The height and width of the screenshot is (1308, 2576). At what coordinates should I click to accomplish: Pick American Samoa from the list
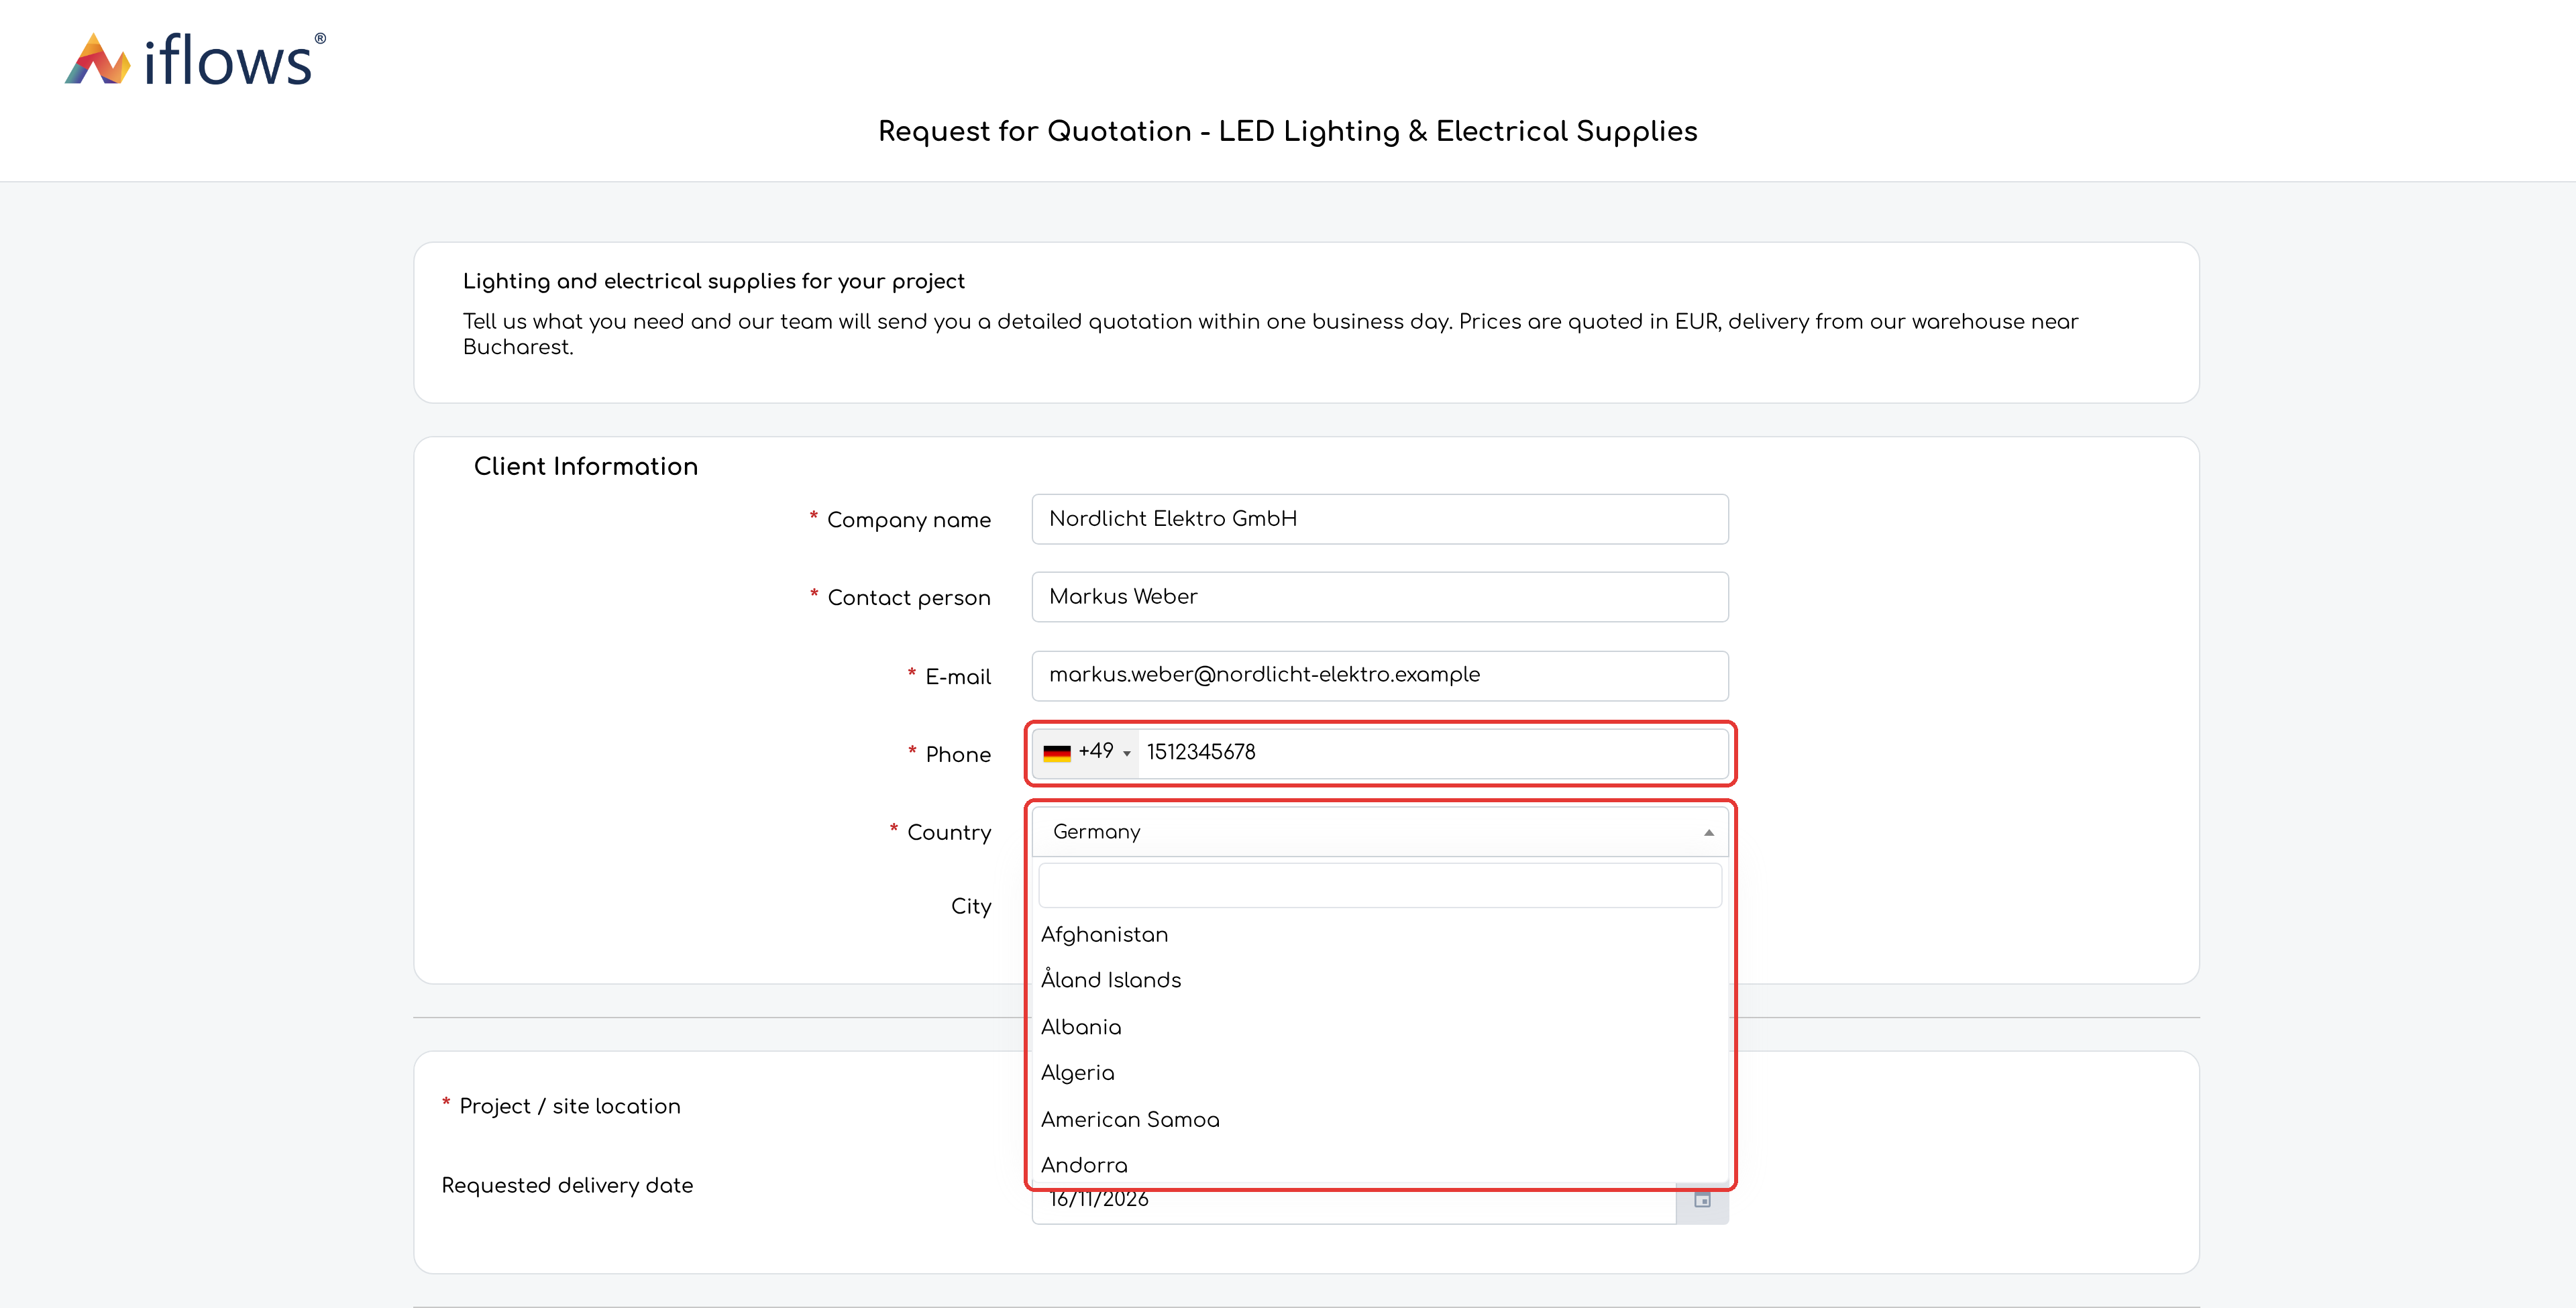tap(1380, 1119)
